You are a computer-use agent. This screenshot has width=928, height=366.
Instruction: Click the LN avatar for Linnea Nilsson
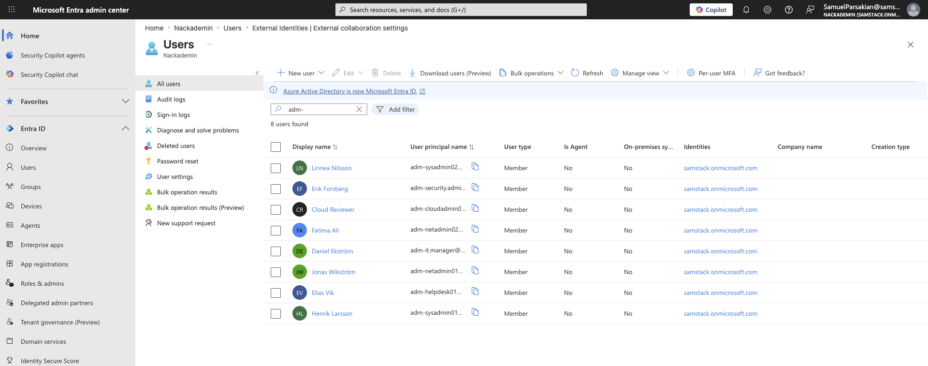pyautogui.click(x=300, y=168)
